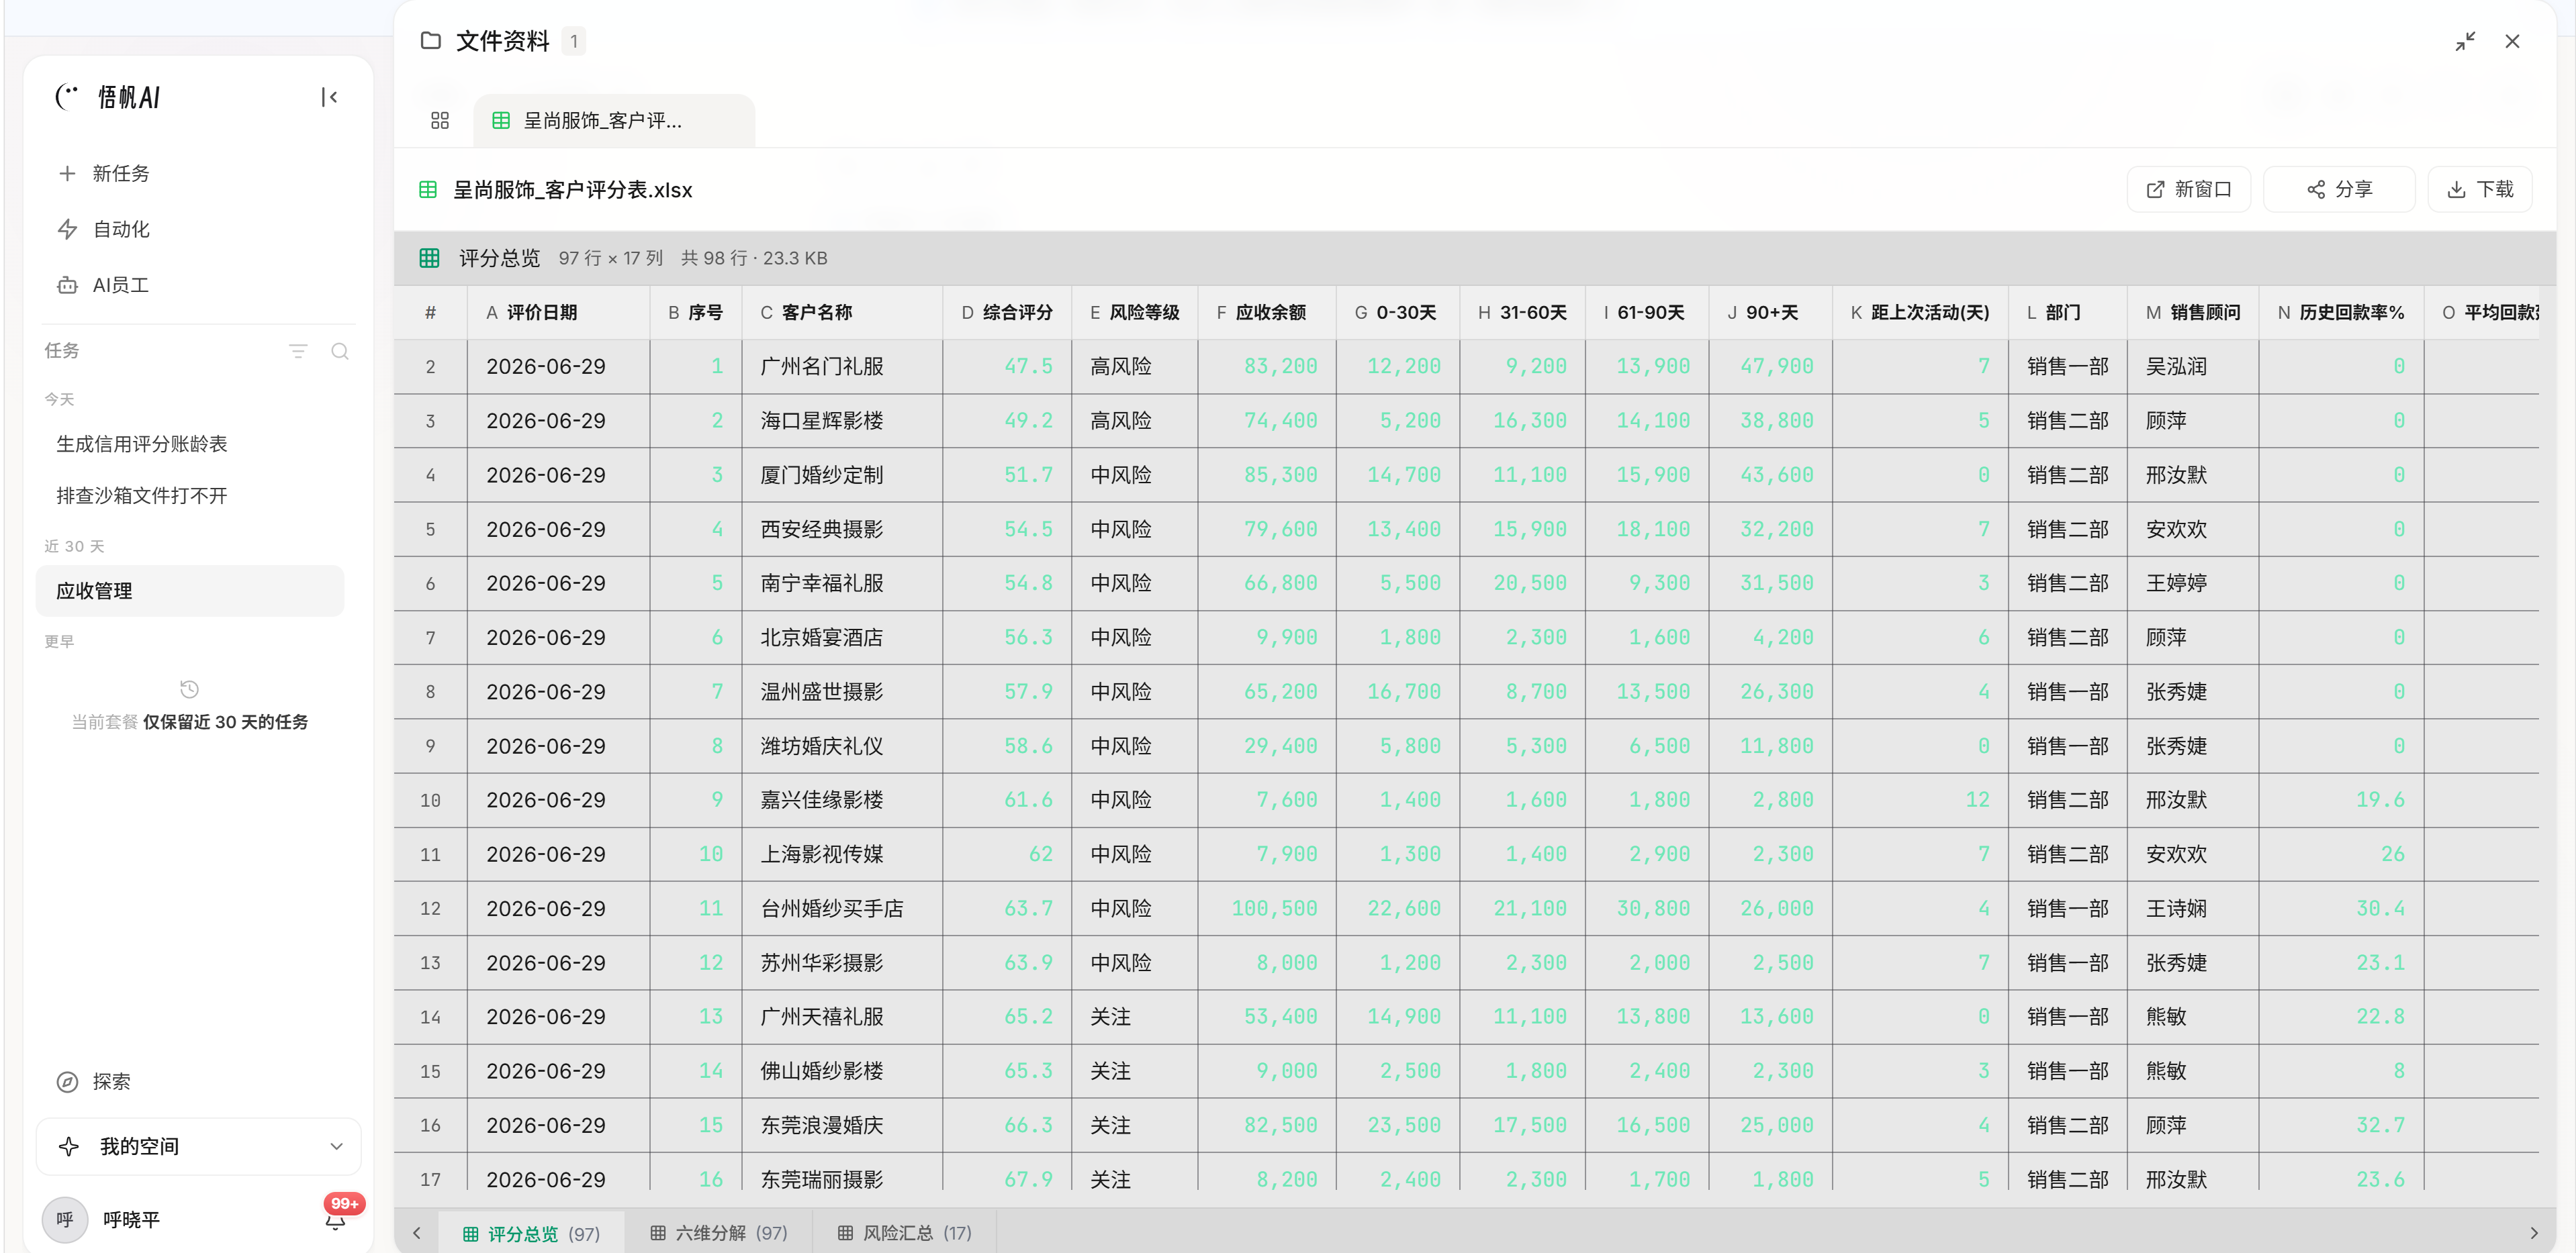Click column header 应收余额
The image size is (2576, 1253).
(1267, 313)
